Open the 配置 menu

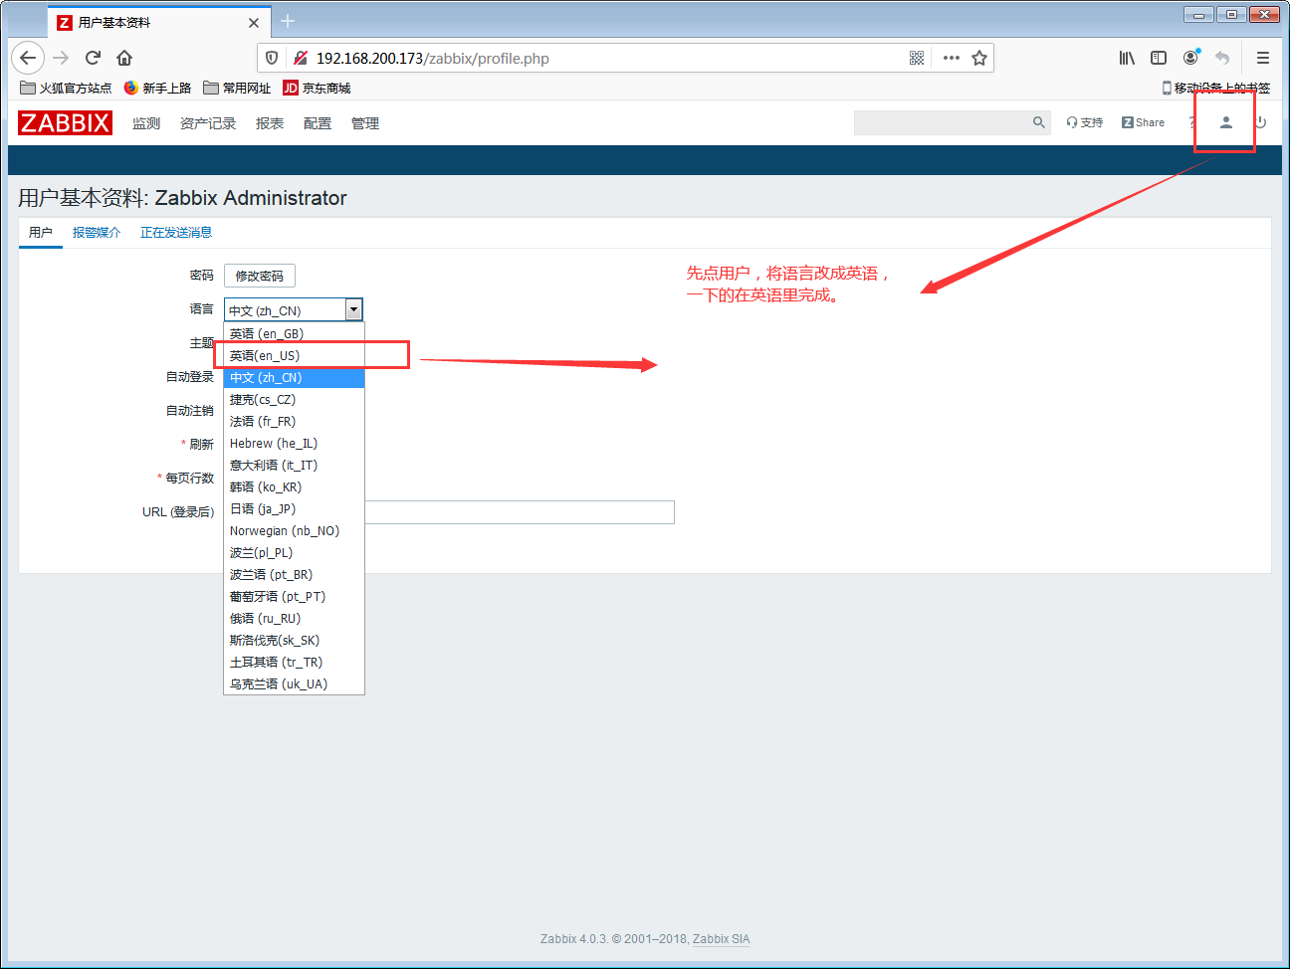click(318, 123)
